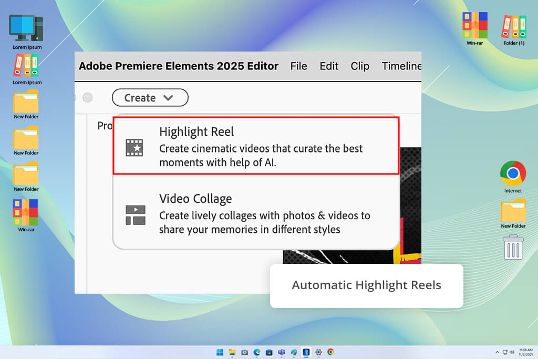Open the Create dropdown button
The width and height of the screenshot is (538, 359).
[x=150, y=98]
